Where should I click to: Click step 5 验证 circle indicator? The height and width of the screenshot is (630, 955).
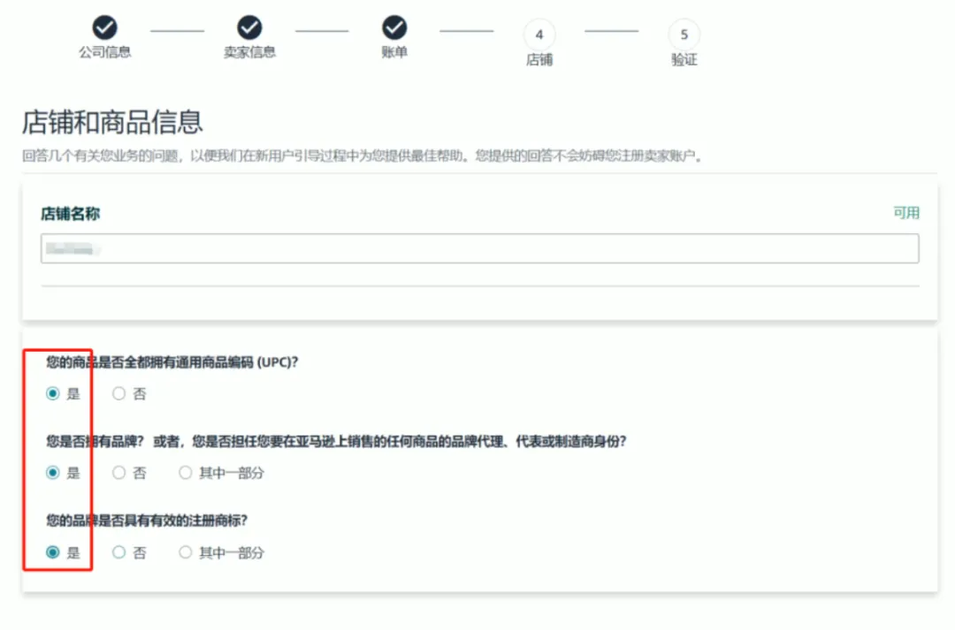tap(684, 34)
